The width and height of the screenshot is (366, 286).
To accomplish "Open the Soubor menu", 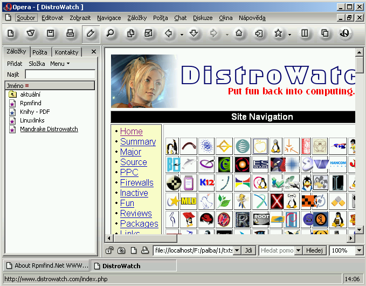I will click(x=26, y=18).
